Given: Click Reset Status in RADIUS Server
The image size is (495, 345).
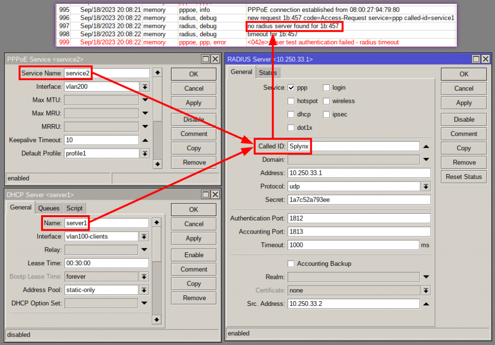Looking at the screenshot, I should pos(463,177).
